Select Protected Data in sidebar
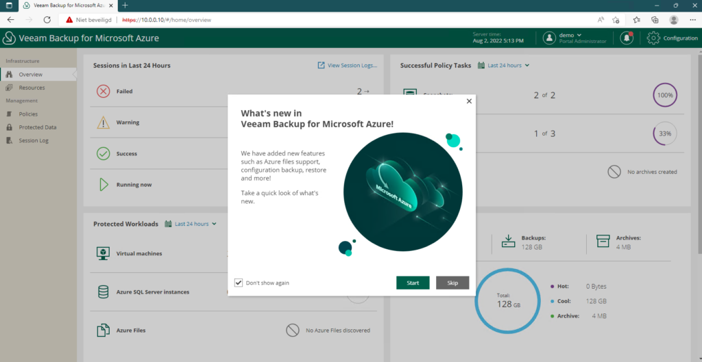The width and height of the screenshot is (702, 362). pos(37,127)
